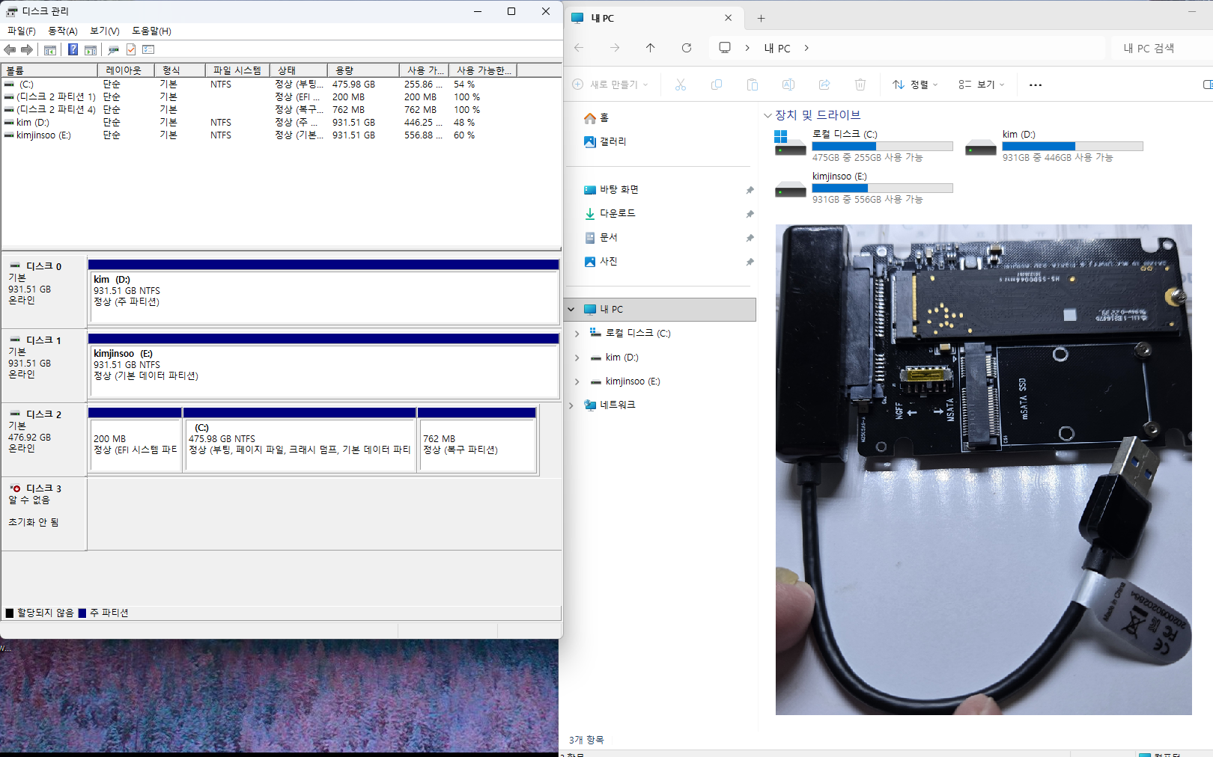
Task: Open the 파일(F) menu in Disk Management
Action: [x=21, y=31]
